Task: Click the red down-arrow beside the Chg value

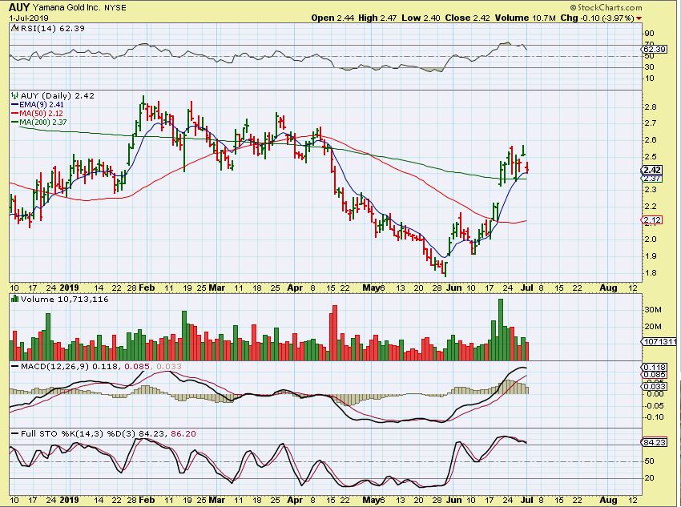Action: point(639,18)
